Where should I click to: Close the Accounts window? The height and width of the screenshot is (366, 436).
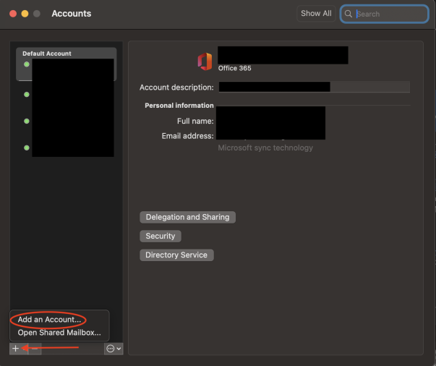pyautogui.click(x=13, y=14)
